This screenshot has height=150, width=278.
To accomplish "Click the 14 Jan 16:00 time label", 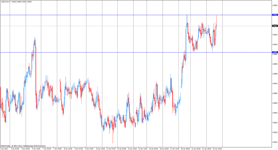I will pyautogui.click(x=132, y=149).
